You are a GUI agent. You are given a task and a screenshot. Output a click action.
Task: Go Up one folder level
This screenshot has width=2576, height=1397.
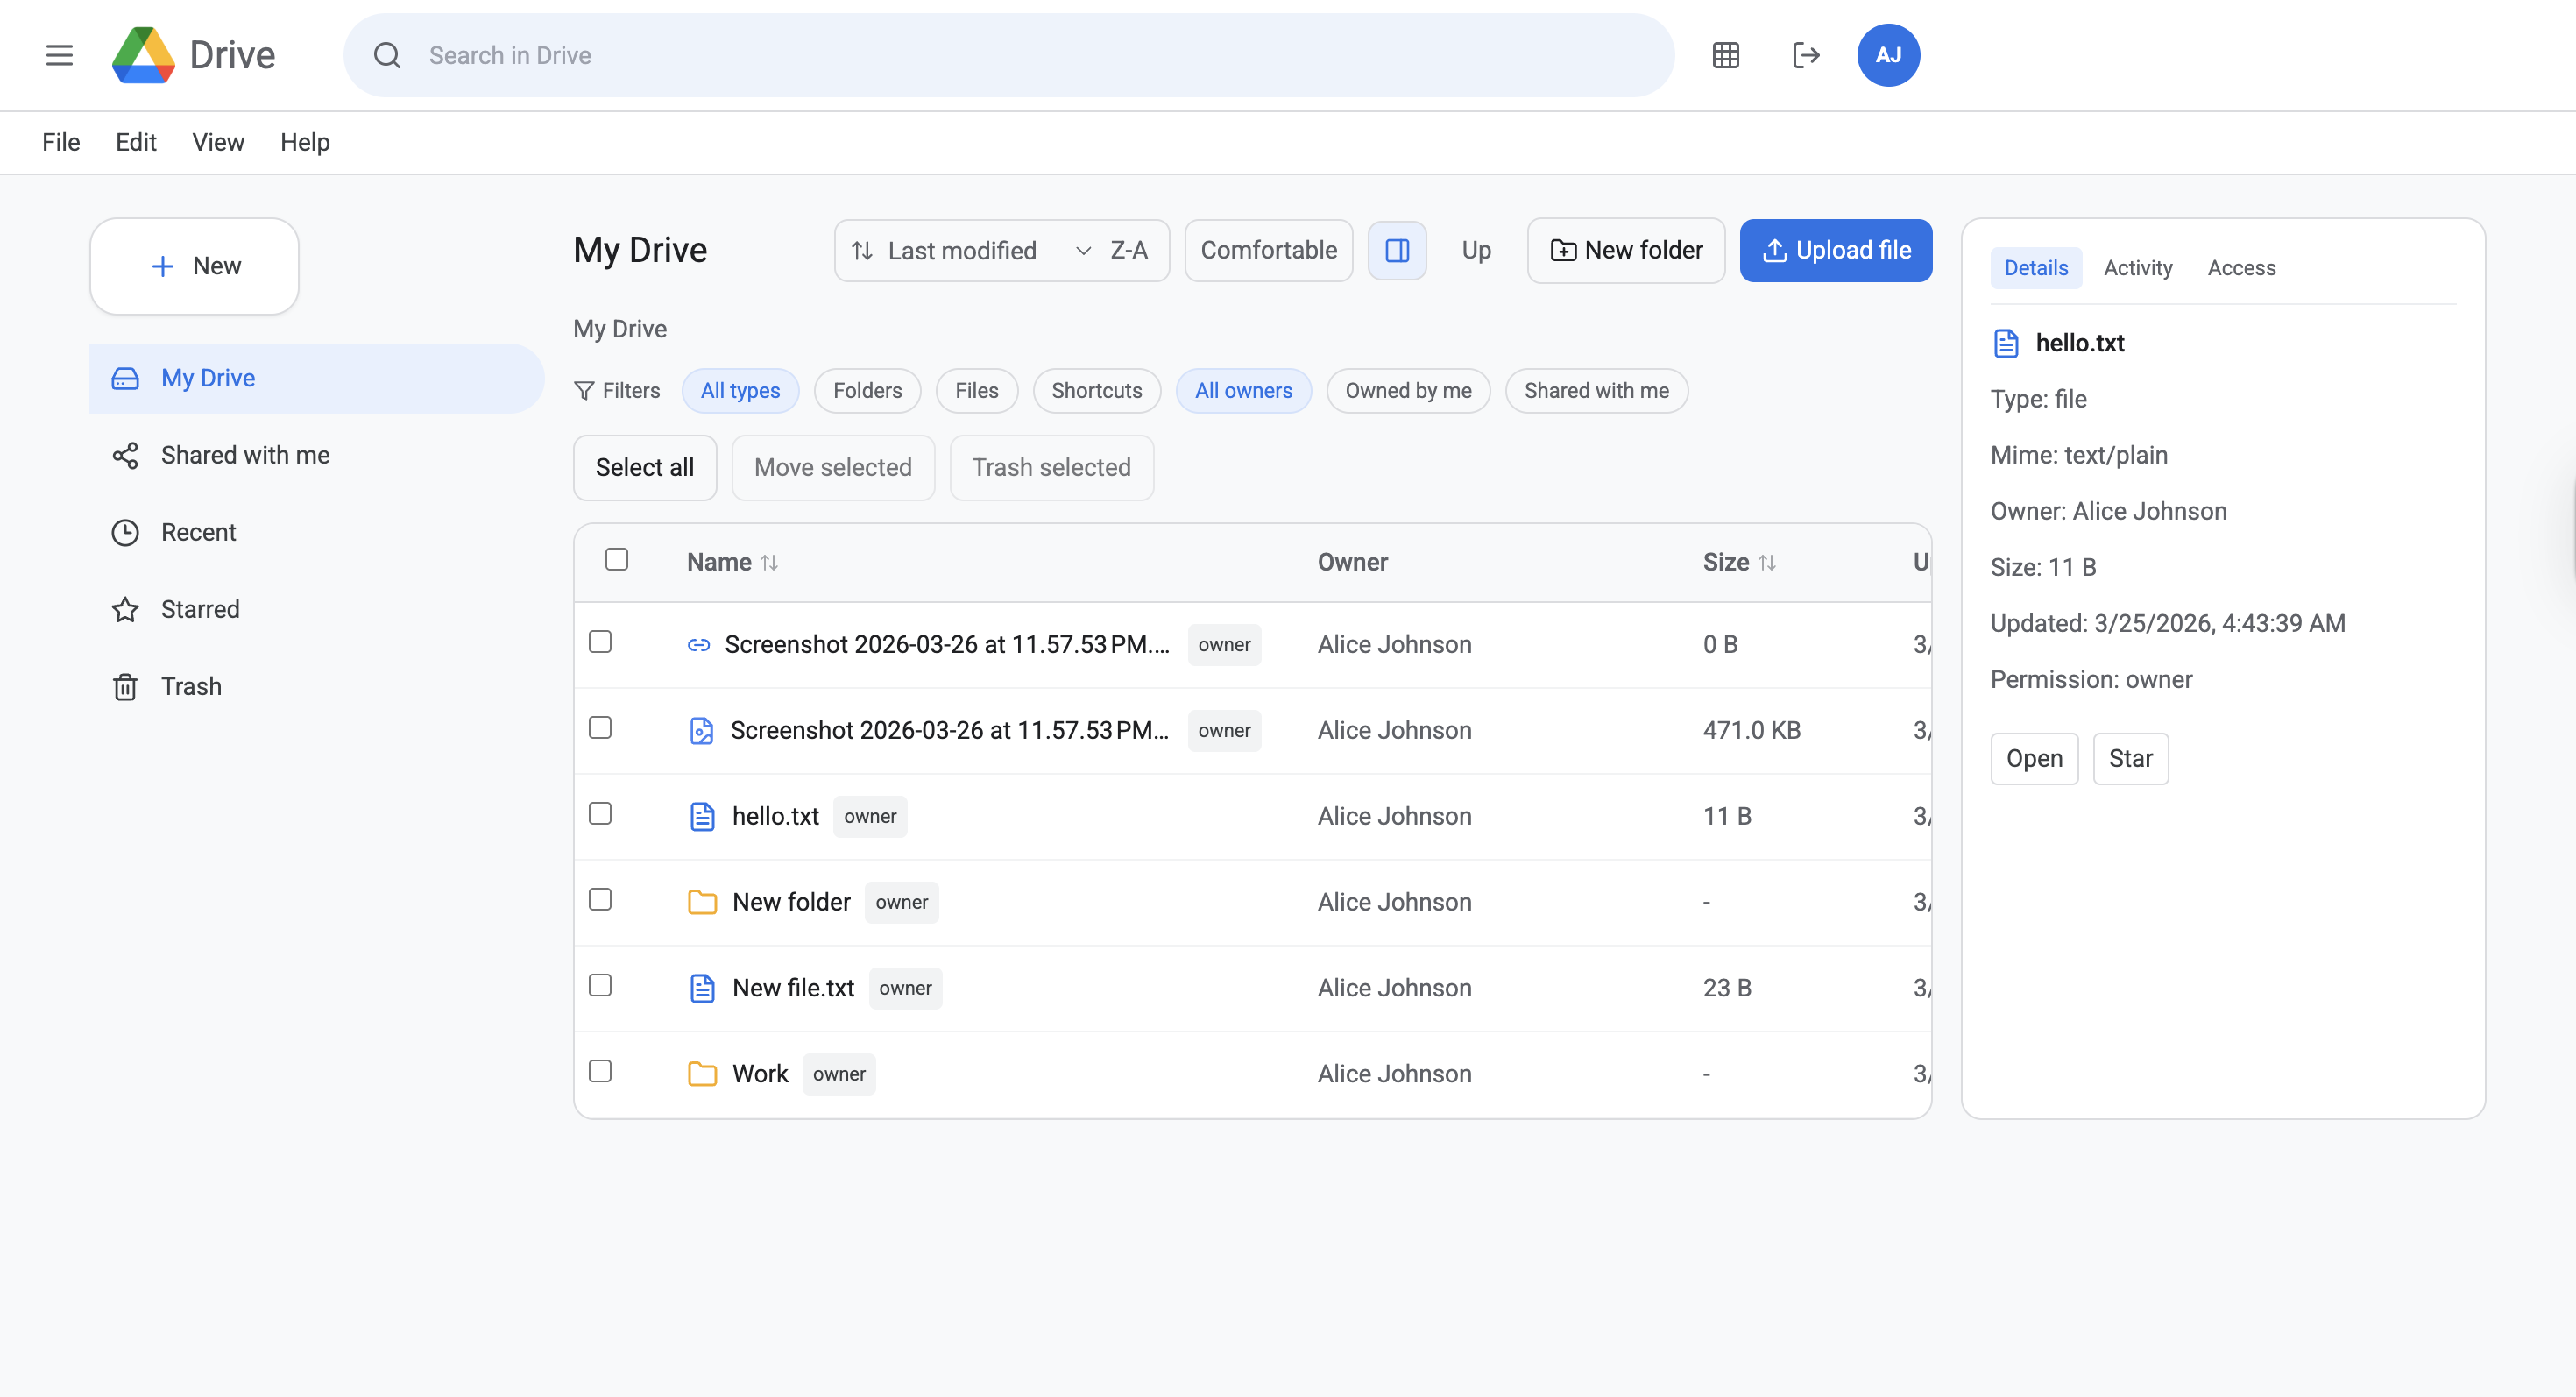pyautogui.click(x=1476, y=250)
